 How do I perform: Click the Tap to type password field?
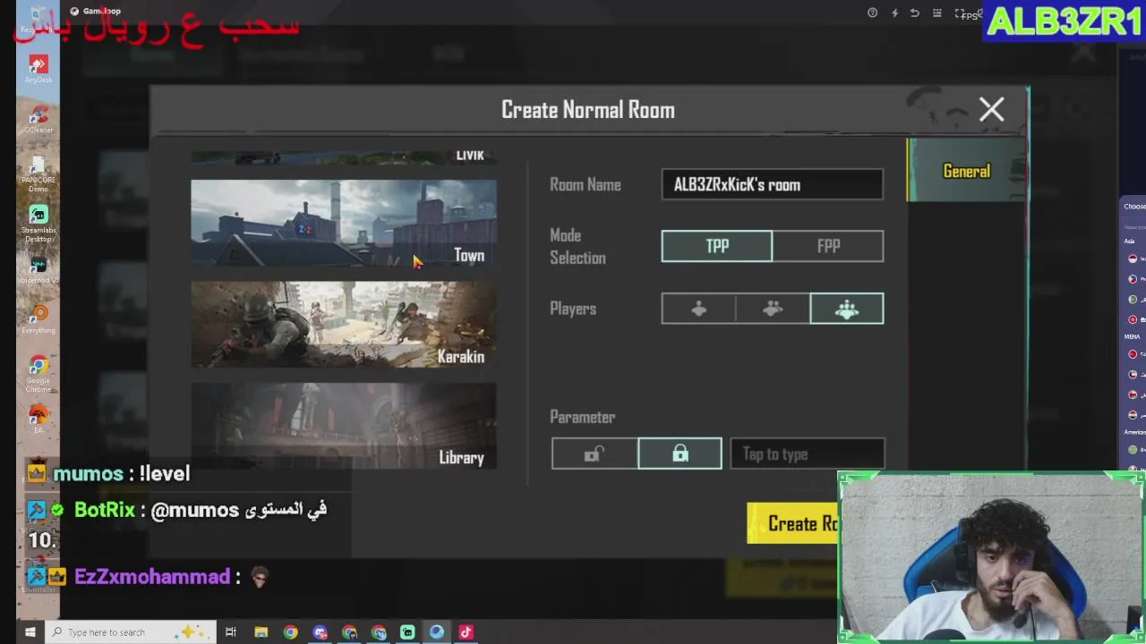point(808,454)
